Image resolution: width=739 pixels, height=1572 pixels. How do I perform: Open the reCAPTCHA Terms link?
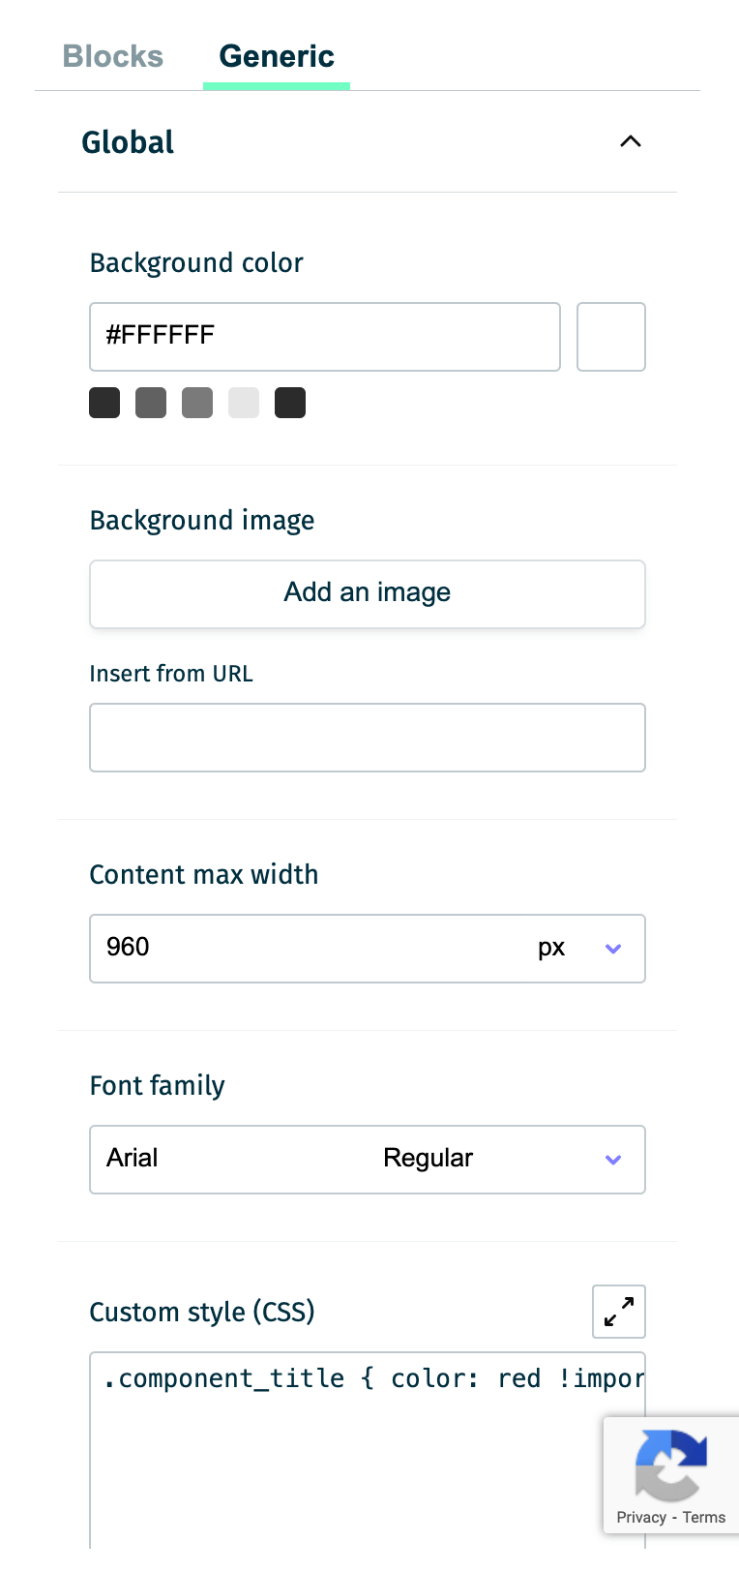pyautogui.click(x=704, y=1517)
